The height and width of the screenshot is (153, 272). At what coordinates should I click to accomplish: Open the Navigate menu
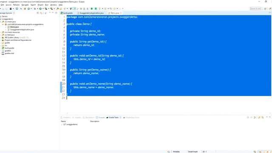click(25, 5)
